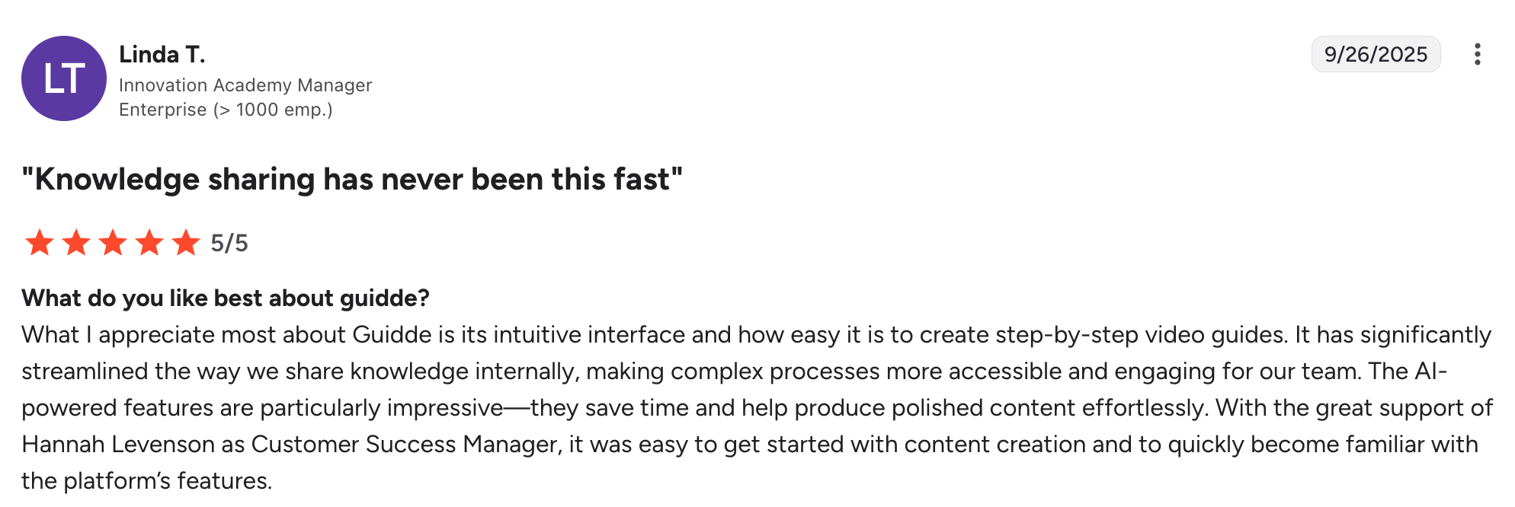Click the last line "the platform's features."
Screen dimensions: 1515x507
pos(146,480)
